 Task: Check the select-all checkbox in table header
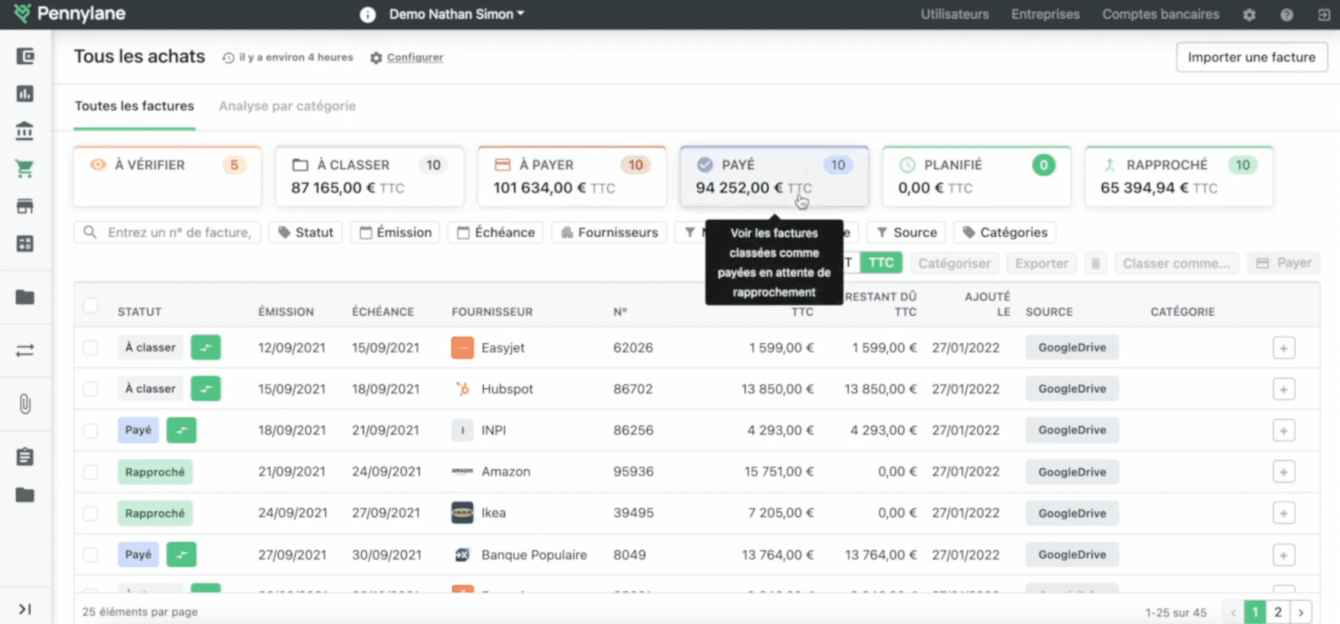point(90,305)
